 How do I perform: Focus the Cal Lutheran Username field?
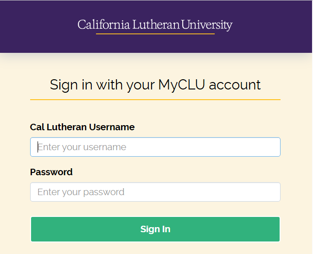pos(155,147)
